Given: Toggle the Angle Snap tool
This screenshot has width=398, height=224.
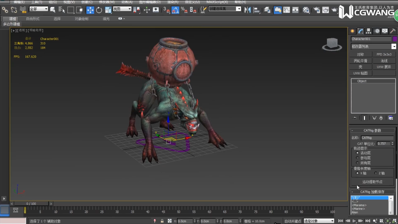Looking at the screenshot, I should pos(175,10).
